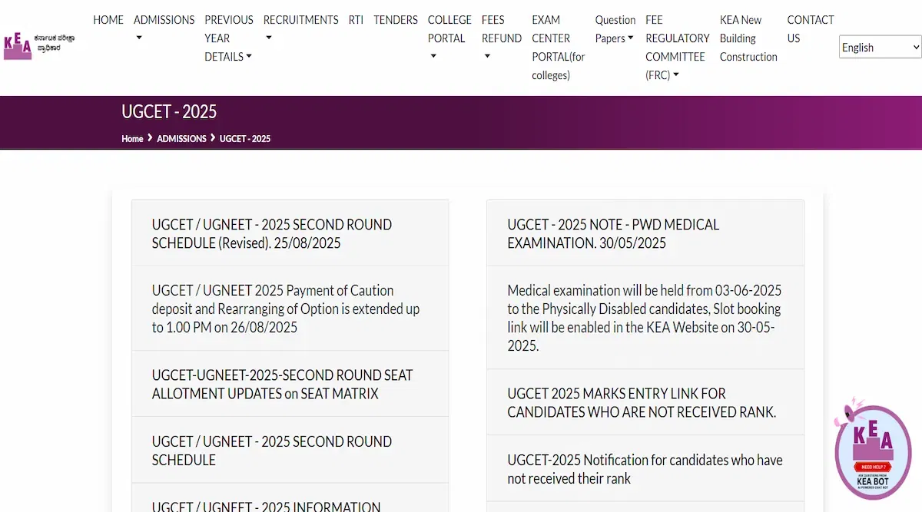Expand the ADMISSIONS dropdown menu

(x=164, y=28)
